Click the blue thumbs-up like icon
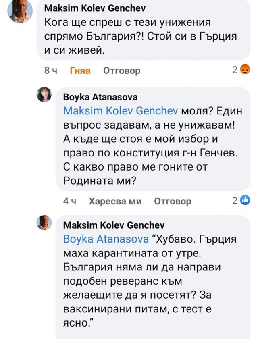The height and width of the screenshot is (339, 258). pyautogui.click(x=245, y=200)
